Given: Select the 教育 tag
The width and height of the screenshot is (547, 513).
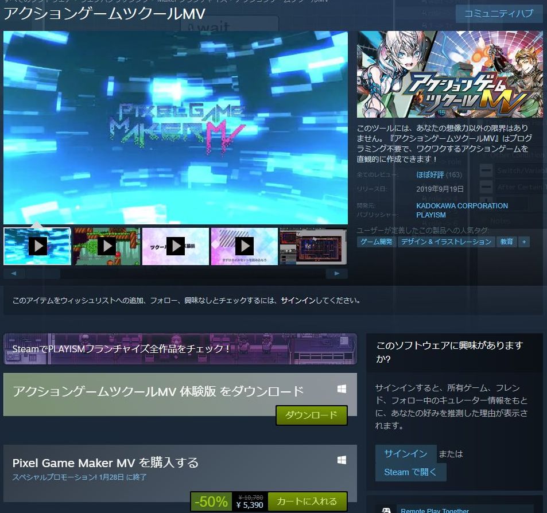Looking at the screenshot, I should point(506,242).
